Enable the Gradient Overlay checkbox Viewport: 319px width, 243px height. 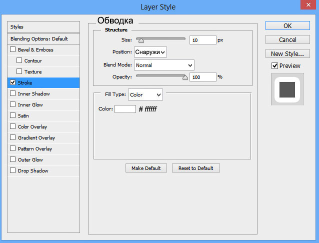(x=12, y=137)
